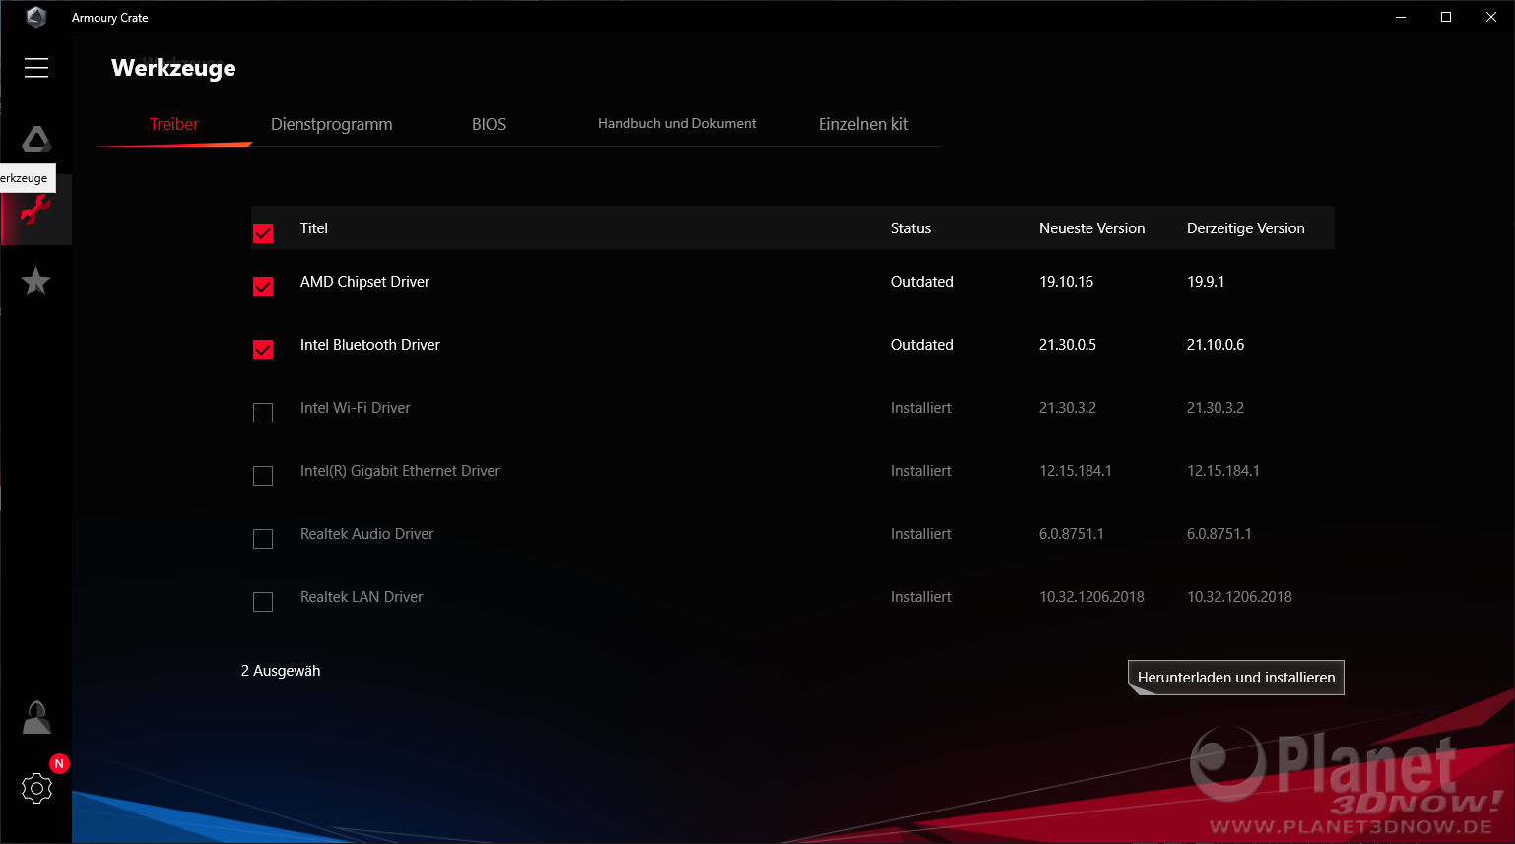Check the Intel(R) Gigabit Ethernet Driver checkbox
Screen dimensions: 1515x844
pos(263,476)
